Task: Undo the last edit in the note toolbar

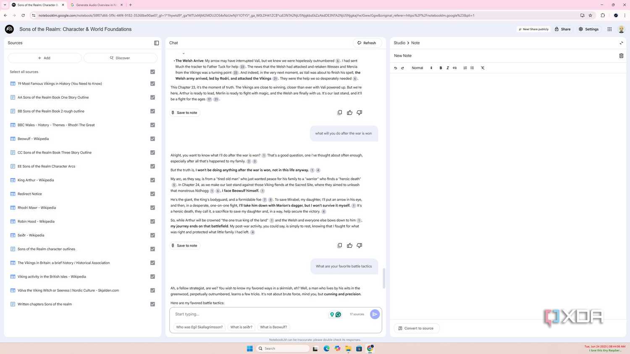Action: tap(395, 68)
